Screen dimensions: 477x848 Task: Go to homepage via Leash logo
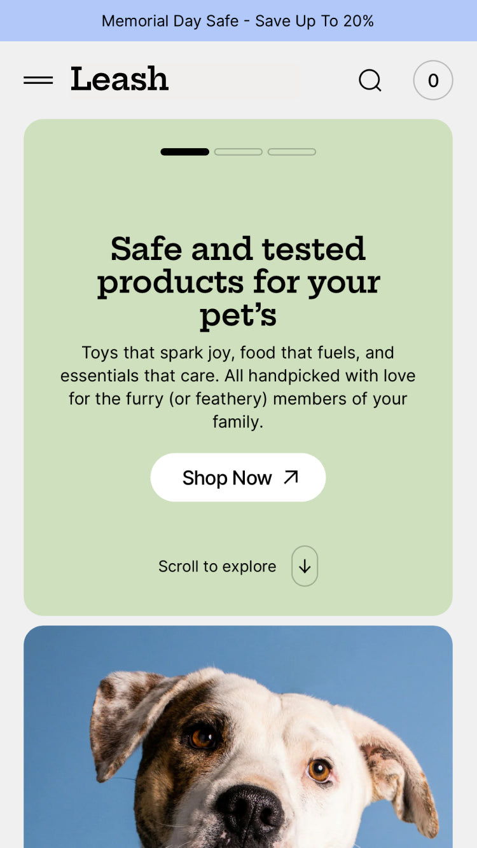120,79
